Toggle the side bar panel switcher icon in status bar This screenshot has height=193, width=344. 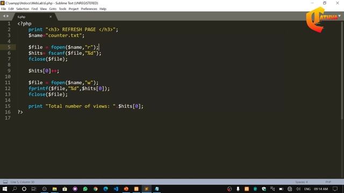(x=5, y=182)
